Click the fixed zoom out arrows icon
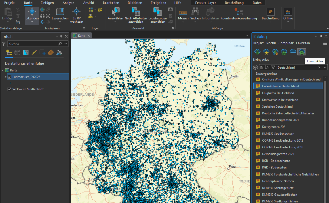 (x=48, y=16)
